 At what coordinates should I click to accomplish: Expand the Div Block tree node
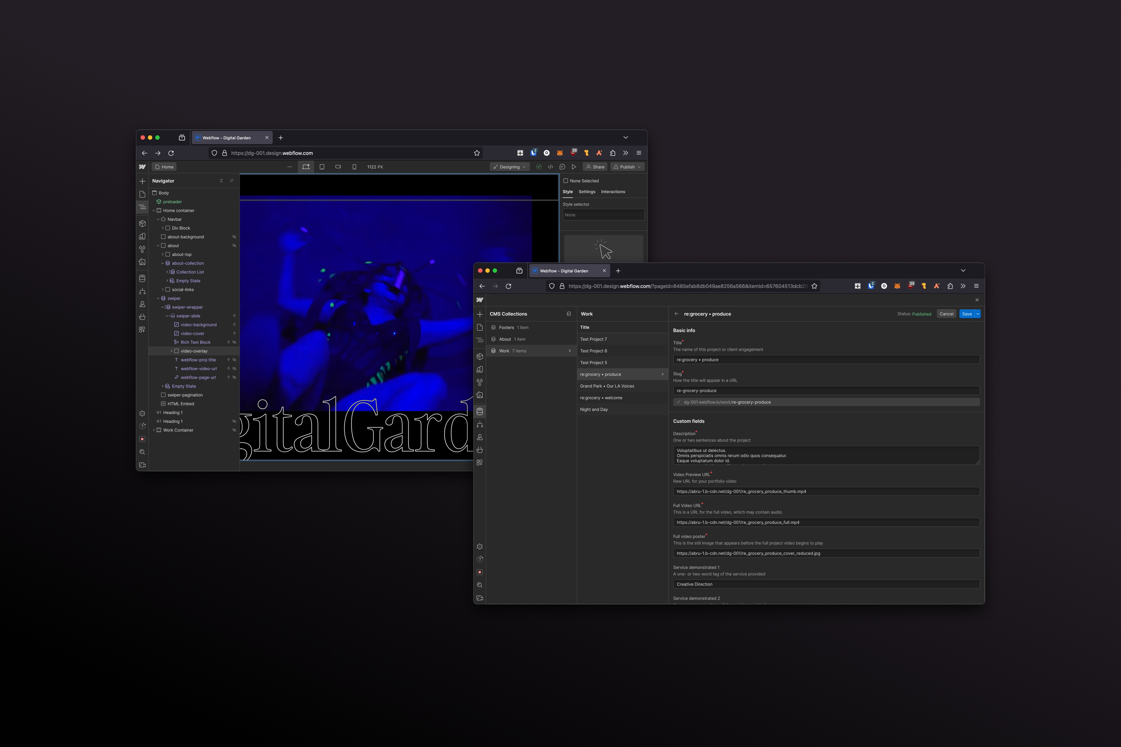tap(163, 228)
